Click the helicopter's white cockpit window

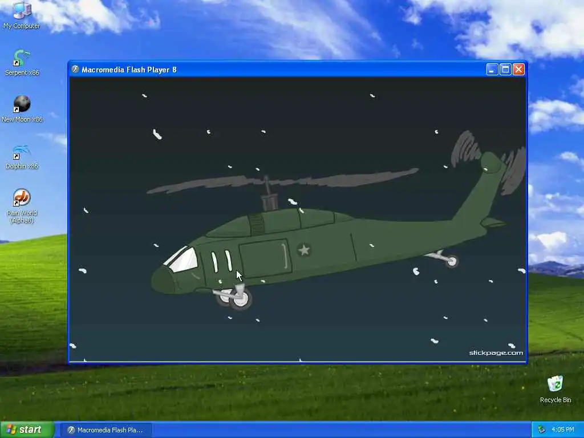pyautogui.click(x=182, y=259)
